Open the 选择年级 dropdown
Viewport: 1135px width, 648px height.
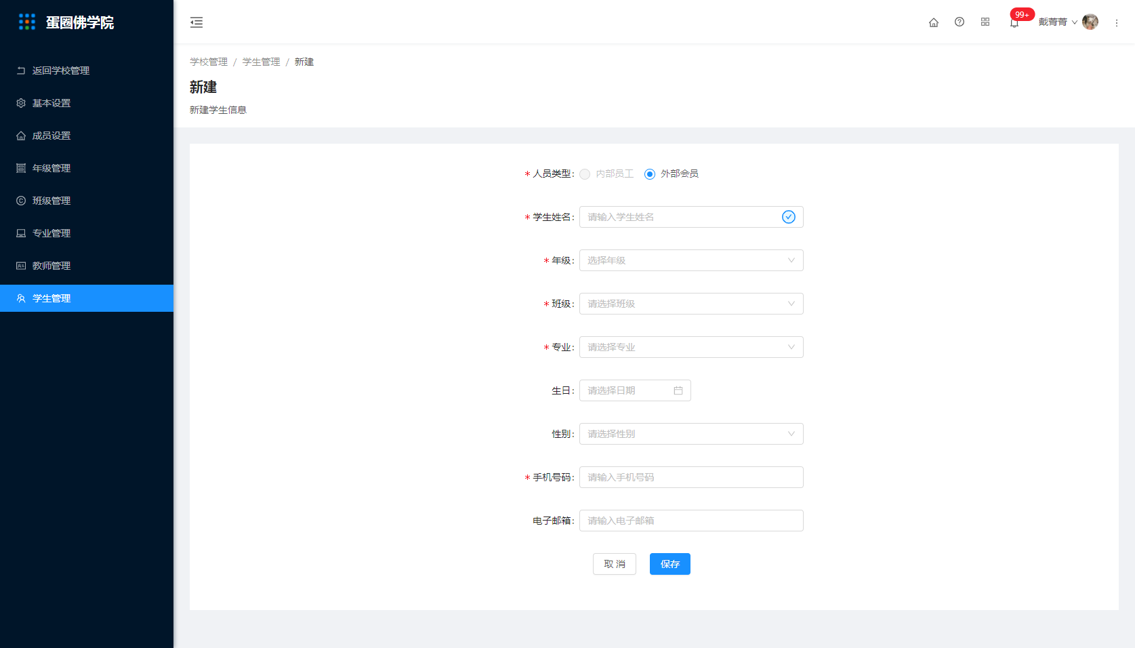coord(691,260)
